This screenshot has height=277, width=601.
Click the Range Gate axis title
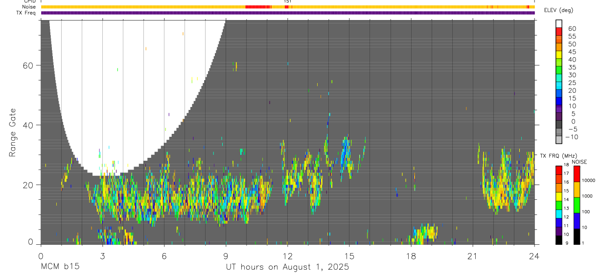13,133
